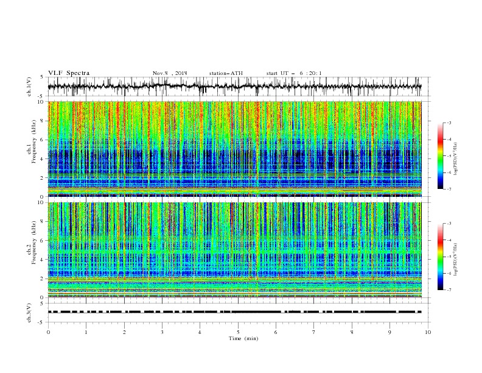Click the "-5" tick on ch.3(V) axis
Viewport: 482px width, 373px height.
pyautogui.click(x=41, y=322)
